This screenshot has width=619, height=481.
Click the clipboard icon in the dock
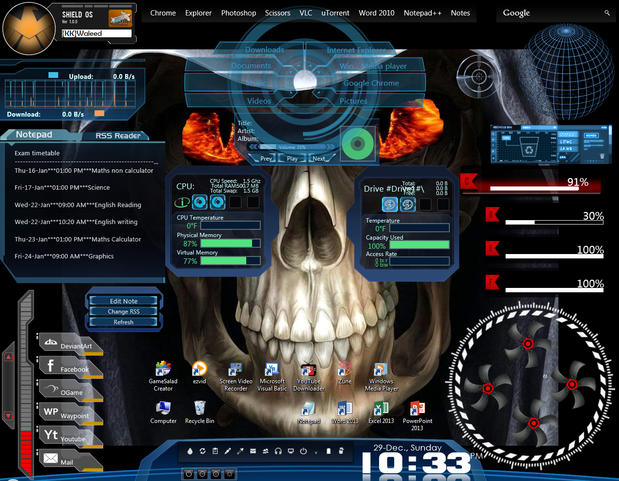pyautogui.click(x=215, y=451)
